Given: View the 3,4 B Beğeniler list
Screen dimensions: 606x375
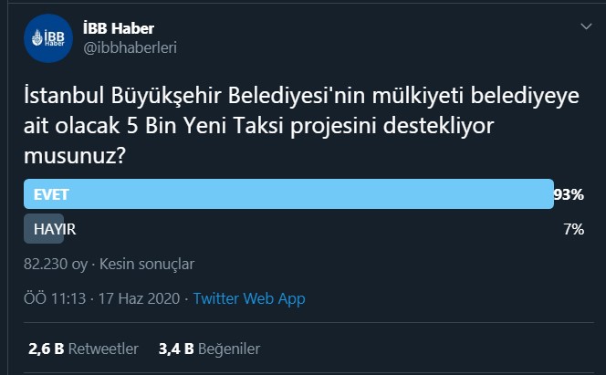Looking at the screenshot, I should pyautogui.click(x=209, y=349).
